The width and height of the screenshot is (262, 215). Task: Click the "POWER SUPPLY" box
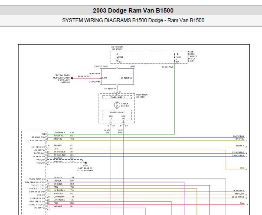(x=117, y=97)
